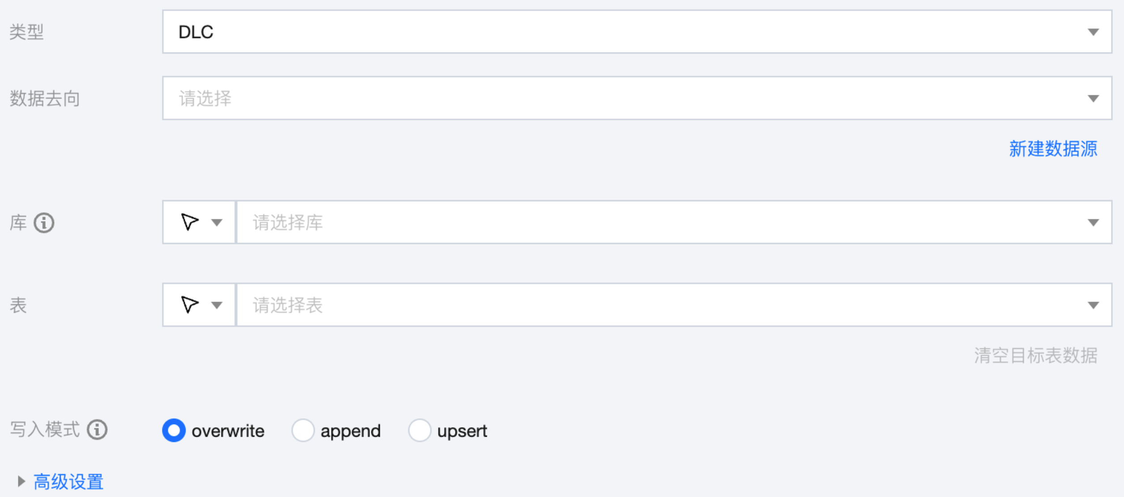Click the 新建数据源 link
1124x497 pixels.
pyautogui.click(x=1053, y=149)
